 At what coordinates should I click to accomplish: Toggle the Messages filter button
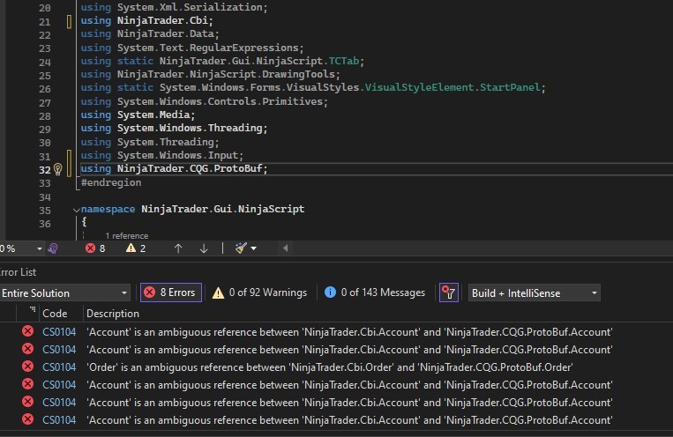375,293
